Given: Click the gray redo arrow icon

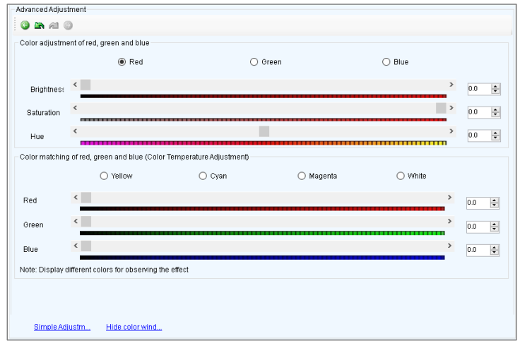Looking at the screenshot, I should click(54, 25).
